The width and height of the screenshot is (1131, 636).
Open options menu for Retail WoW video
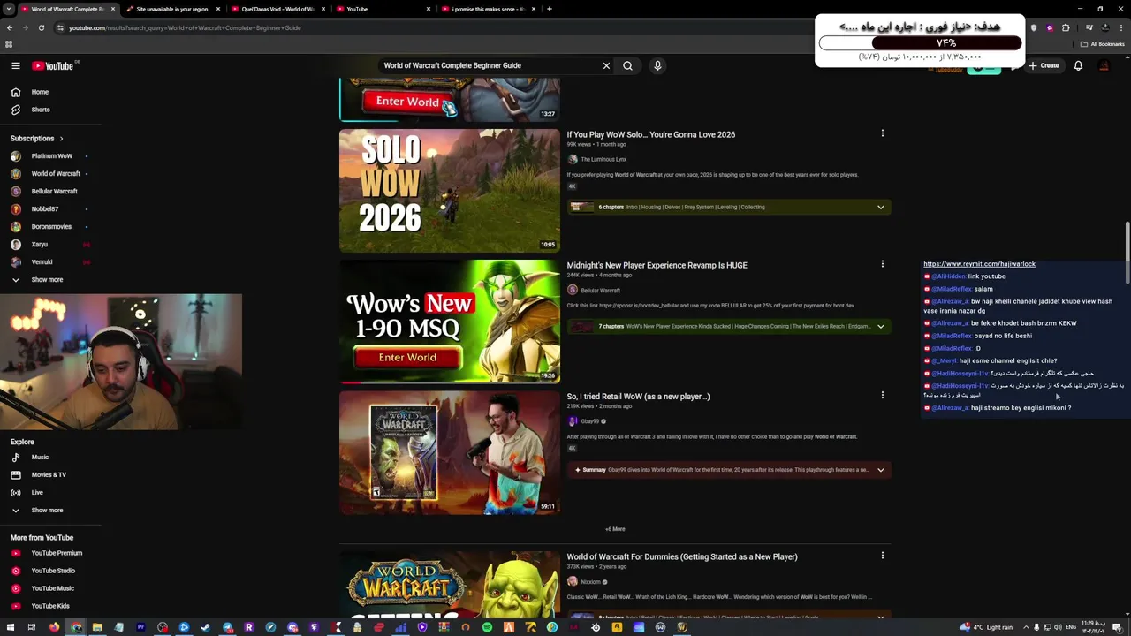882,395
